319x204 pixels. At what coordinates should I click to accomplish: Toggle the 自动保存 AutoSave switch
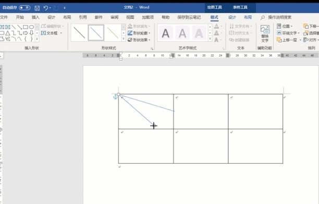tap(24, 8)
